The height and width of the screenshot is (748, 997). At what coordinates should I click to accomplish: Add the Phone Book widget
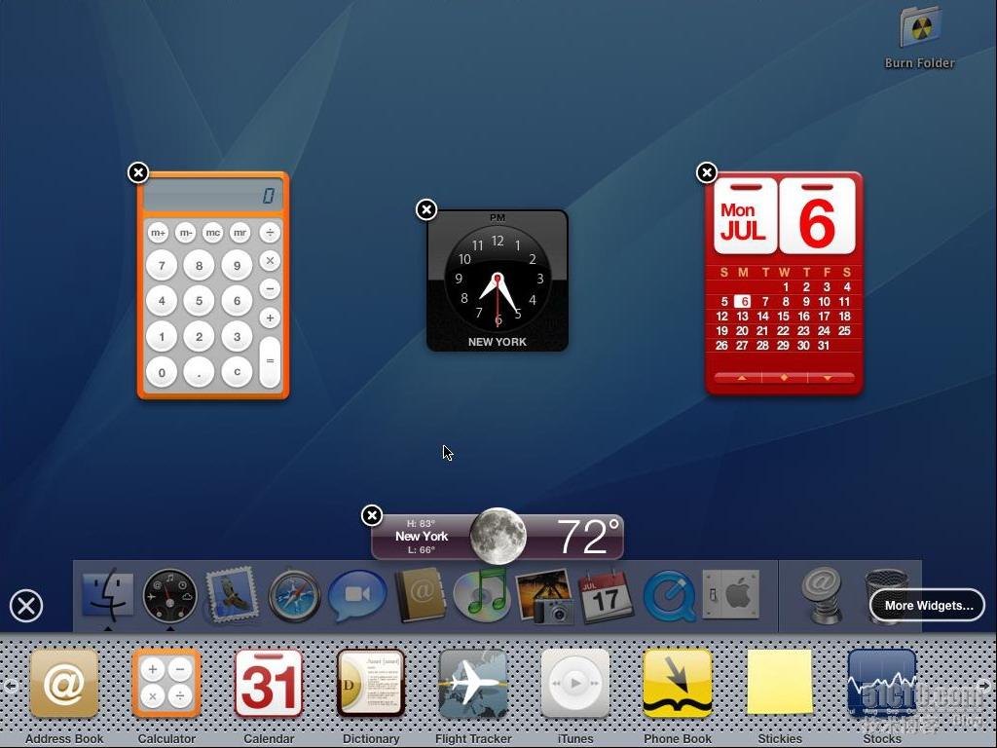pyautogui.click(x=678, y=684)
